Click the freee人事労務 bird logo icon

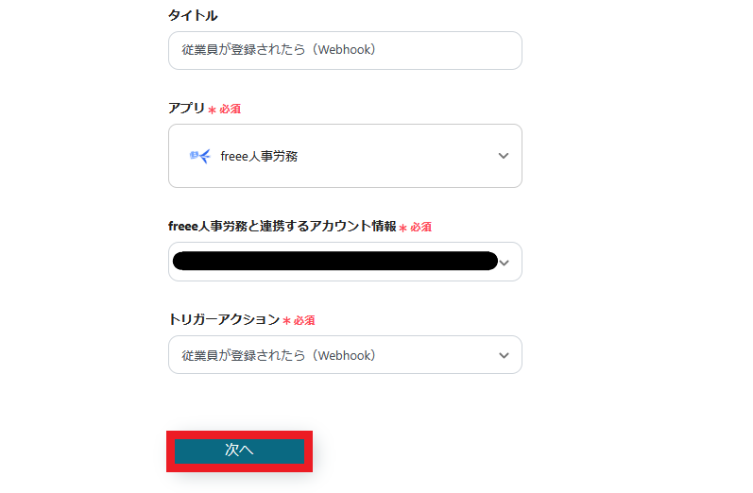coord(199,156)
